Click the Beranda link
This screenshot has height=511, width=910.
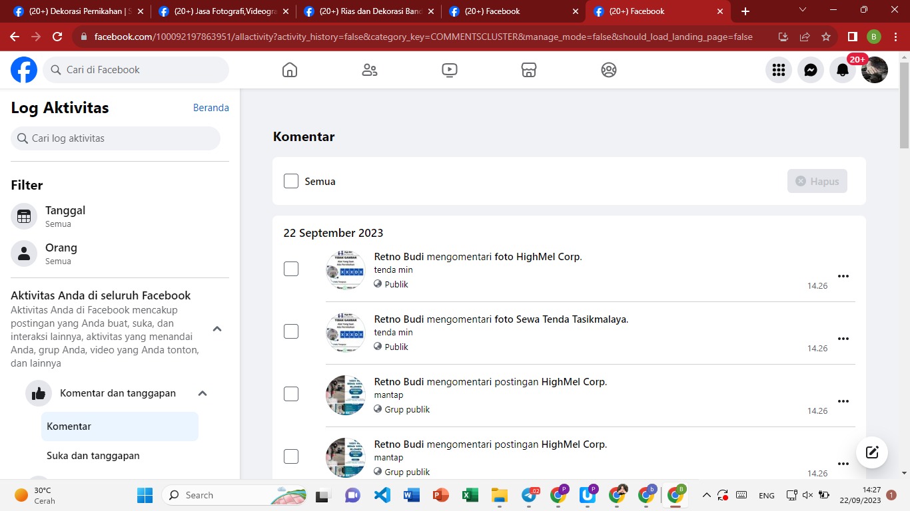tap(211, 108)
